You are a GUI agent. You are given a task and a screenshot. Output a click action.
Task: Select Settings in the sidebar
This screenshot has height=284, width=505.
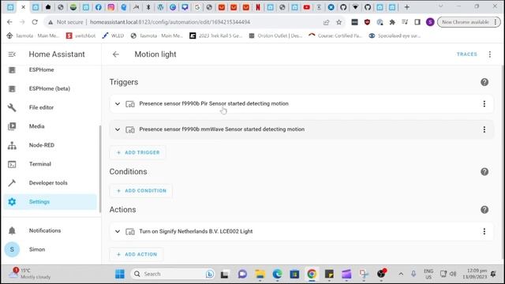50,202
